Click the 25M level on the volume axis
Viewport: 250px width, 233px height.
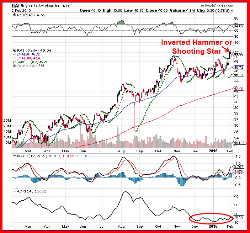[7, 120]
